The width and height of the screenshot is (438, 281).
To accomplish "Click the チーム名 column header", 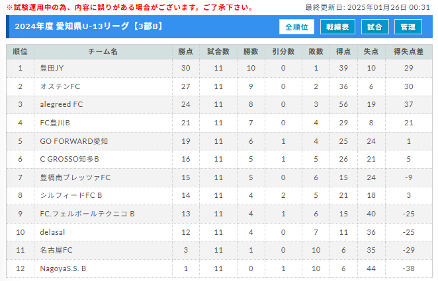I will pos(103,52).
